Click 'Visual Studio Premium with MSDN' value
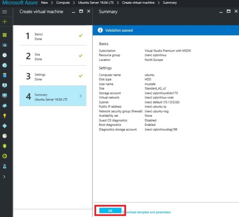 click(168, 51)
